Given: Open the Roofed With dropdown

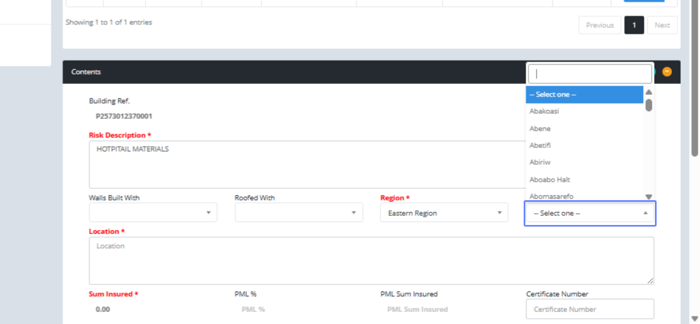Looking at the screenshot, I should [299, 213].
